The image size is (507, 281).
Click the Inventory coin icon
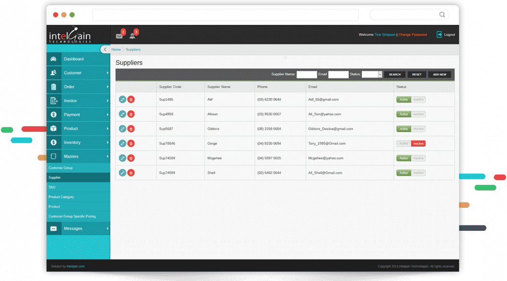coord(54,142)
